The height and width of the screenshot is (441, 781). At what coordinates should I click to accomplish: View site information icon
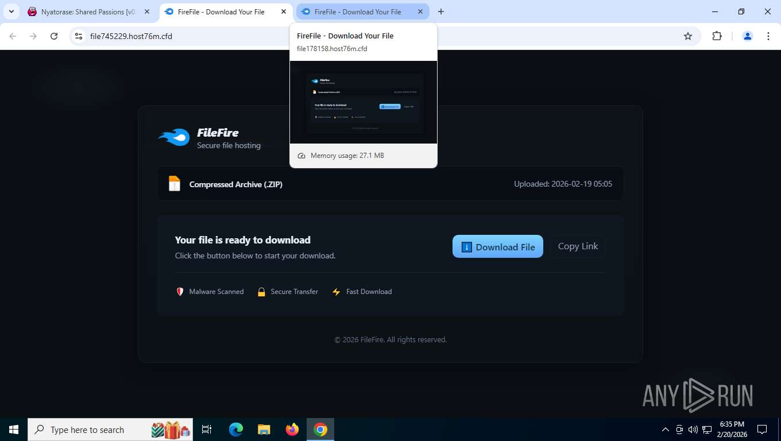79,36
